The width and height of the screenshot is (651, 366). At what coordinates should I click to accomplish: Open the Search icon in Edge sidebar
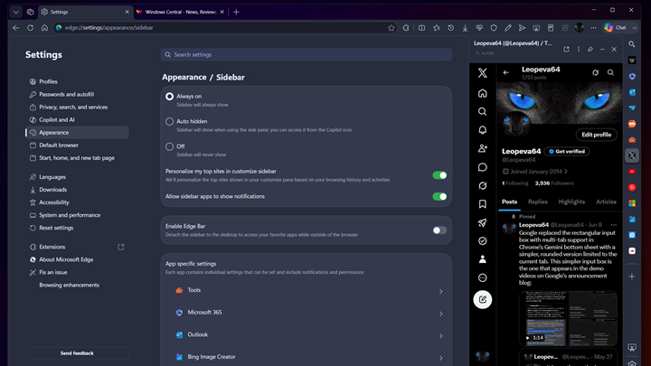(631, 44)
